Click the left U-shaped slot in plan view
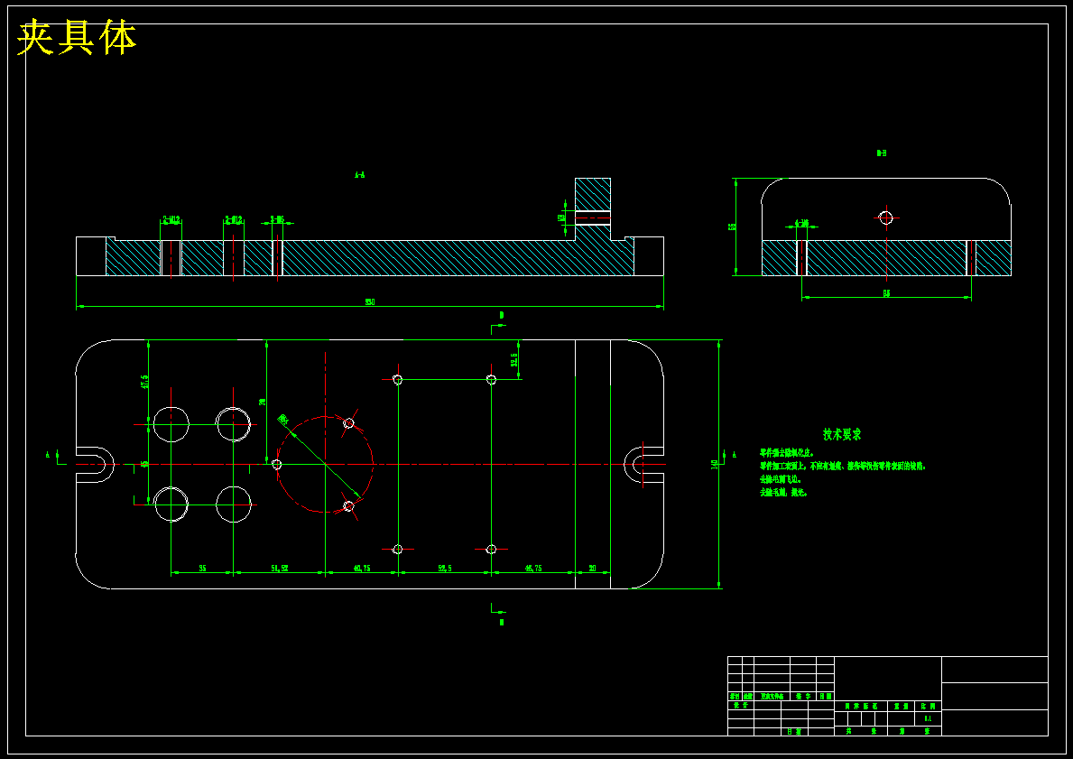Image resolution: width=1073 pixels, height=759 pixels. point(95,464)
